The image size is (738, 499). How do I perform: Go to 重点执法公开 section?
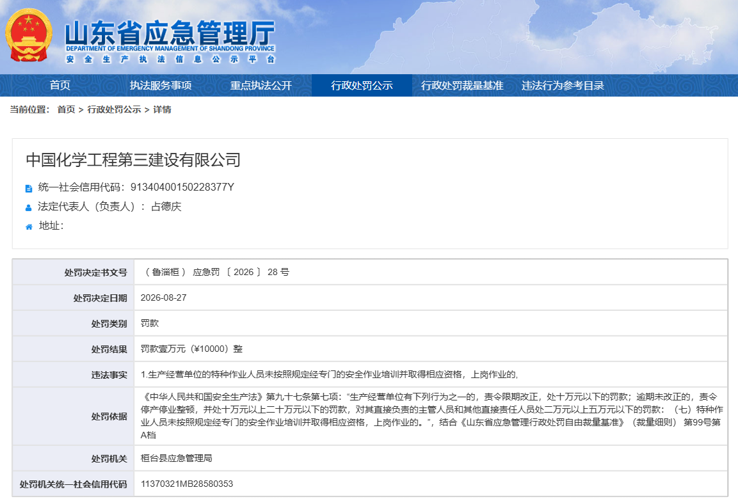[261, 85]
